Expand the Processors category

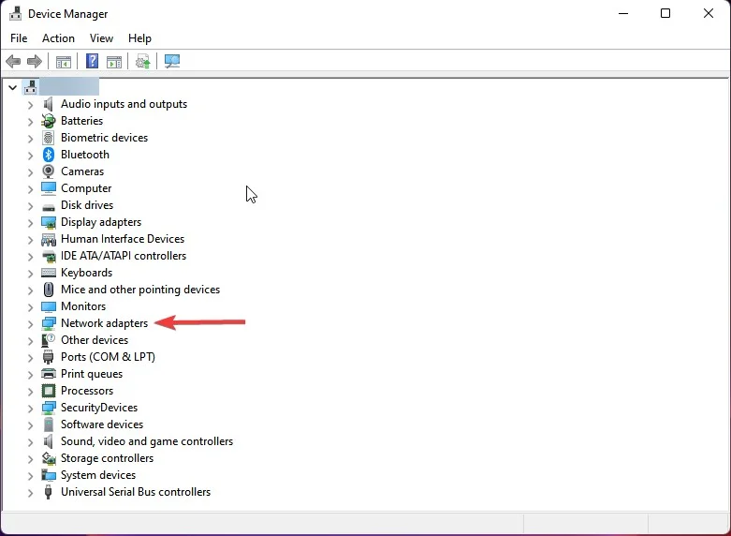(30, 392)
